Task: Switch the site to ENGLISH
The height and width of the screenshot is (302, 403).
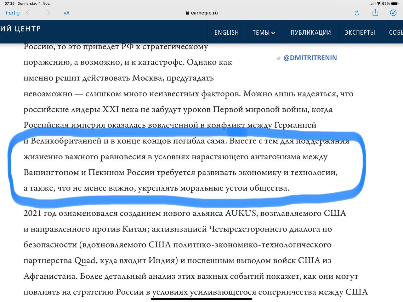Action: (x=226, y=32)
